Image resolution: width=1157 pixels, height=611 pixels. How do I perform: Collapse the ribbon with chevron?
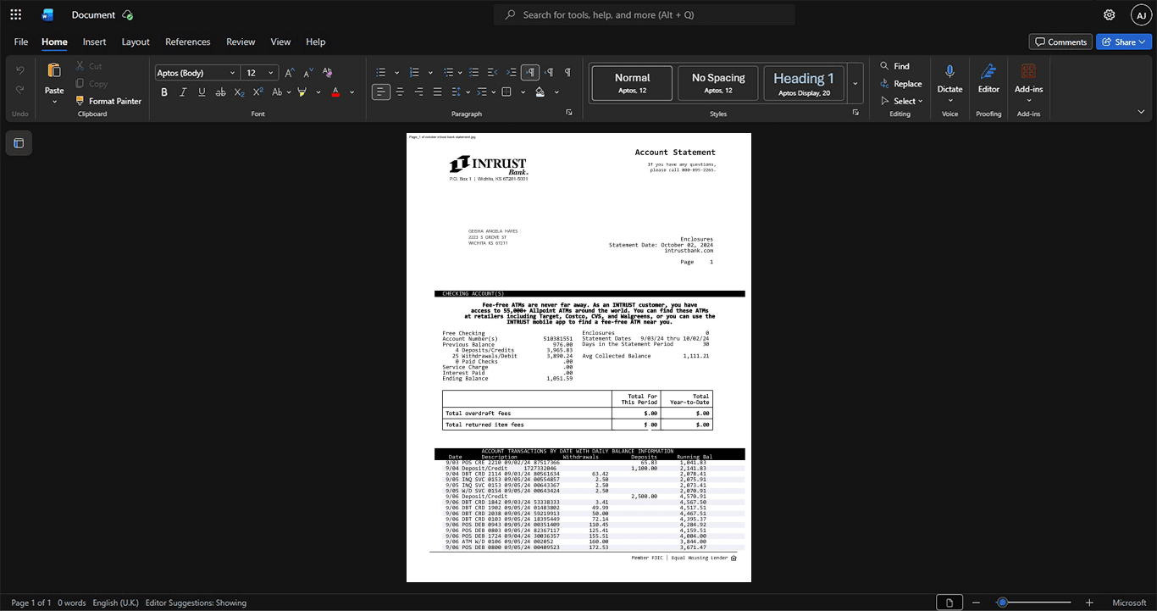tap(1141, 112)
